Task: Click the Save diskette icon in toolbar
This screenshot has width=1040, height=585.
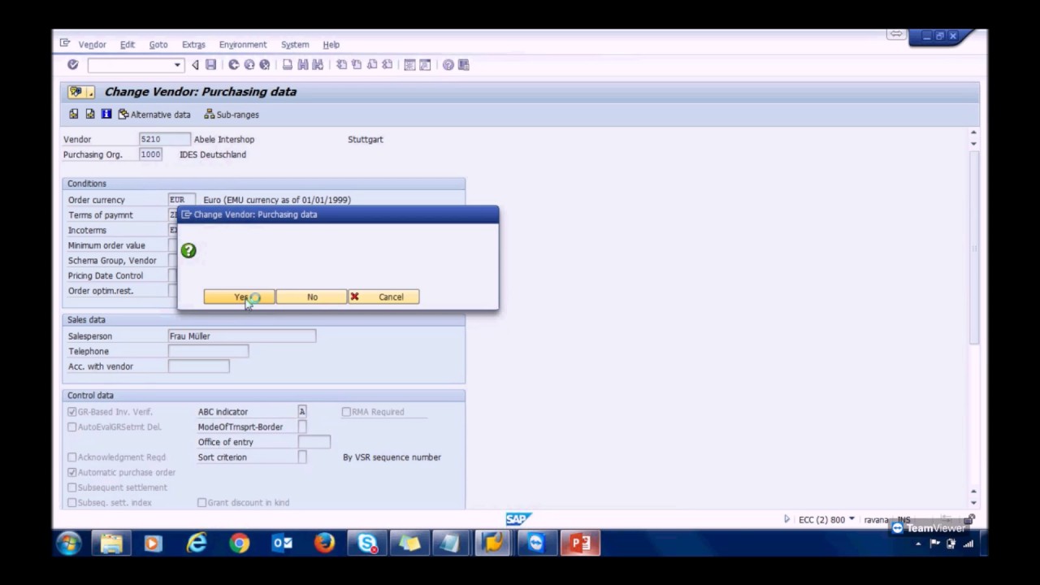Action: coord(210,65)
